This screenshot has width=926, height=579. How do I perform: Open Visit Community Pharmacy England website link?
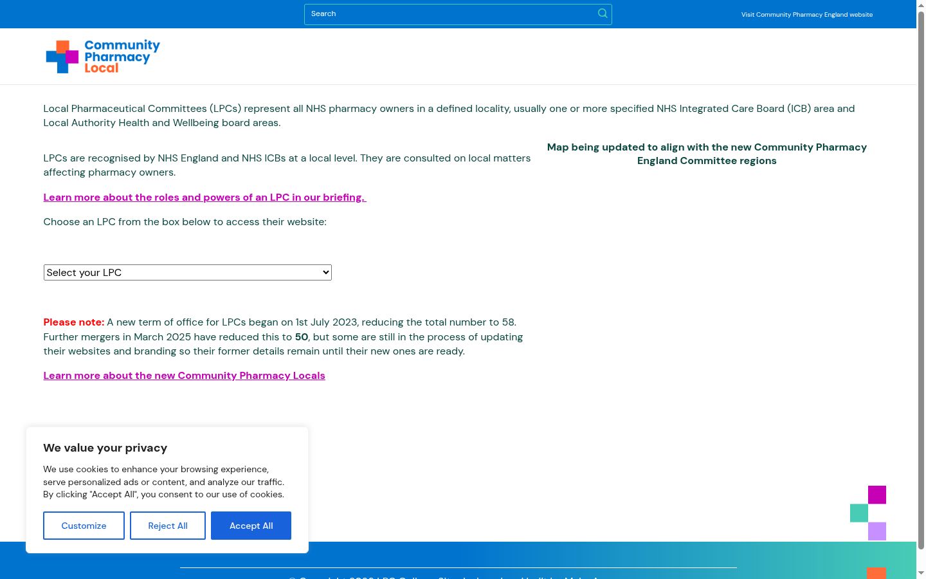[807, 14]
